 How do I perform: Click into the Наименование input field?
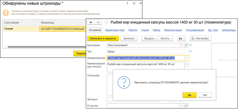(146, 58)
